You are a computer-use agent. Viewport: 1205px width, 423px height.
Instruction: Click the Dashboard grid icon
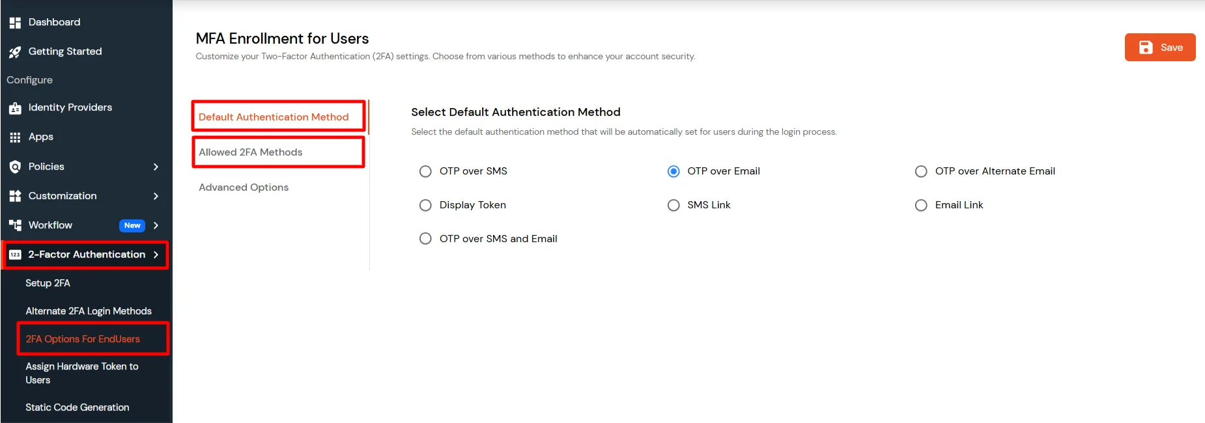(15, 21)
